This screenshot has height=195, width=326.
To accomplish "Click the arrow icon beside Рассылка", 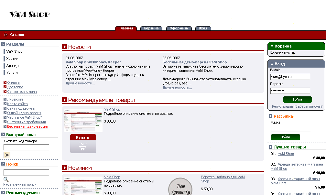I will [270, 116].
